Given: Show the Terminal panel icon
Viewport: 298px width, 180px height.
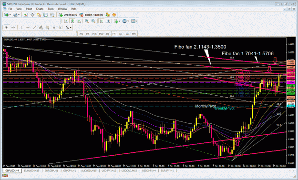Looking at the screenshot, I should click(x=45, y=15).
